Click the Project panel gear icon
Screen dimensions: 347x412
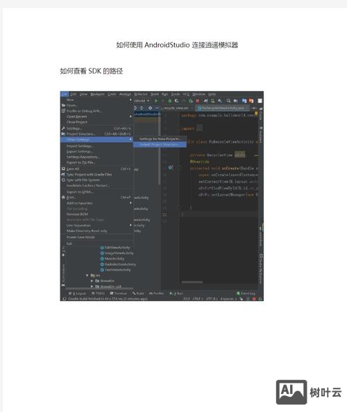150,108
